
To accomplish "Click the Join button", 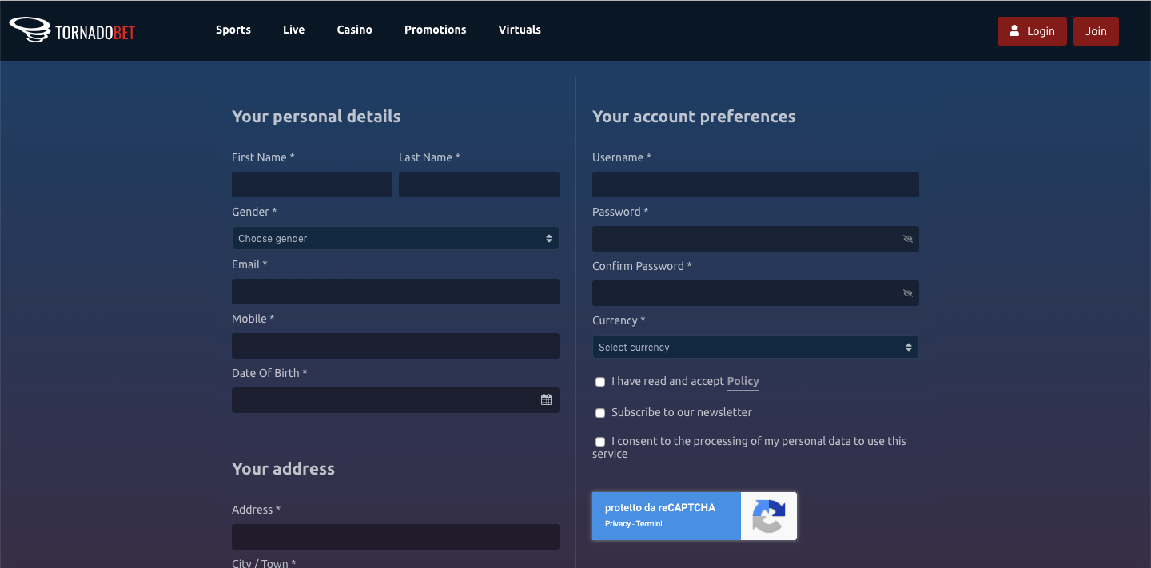I will pyautogui.click(x=1096, y=31).
